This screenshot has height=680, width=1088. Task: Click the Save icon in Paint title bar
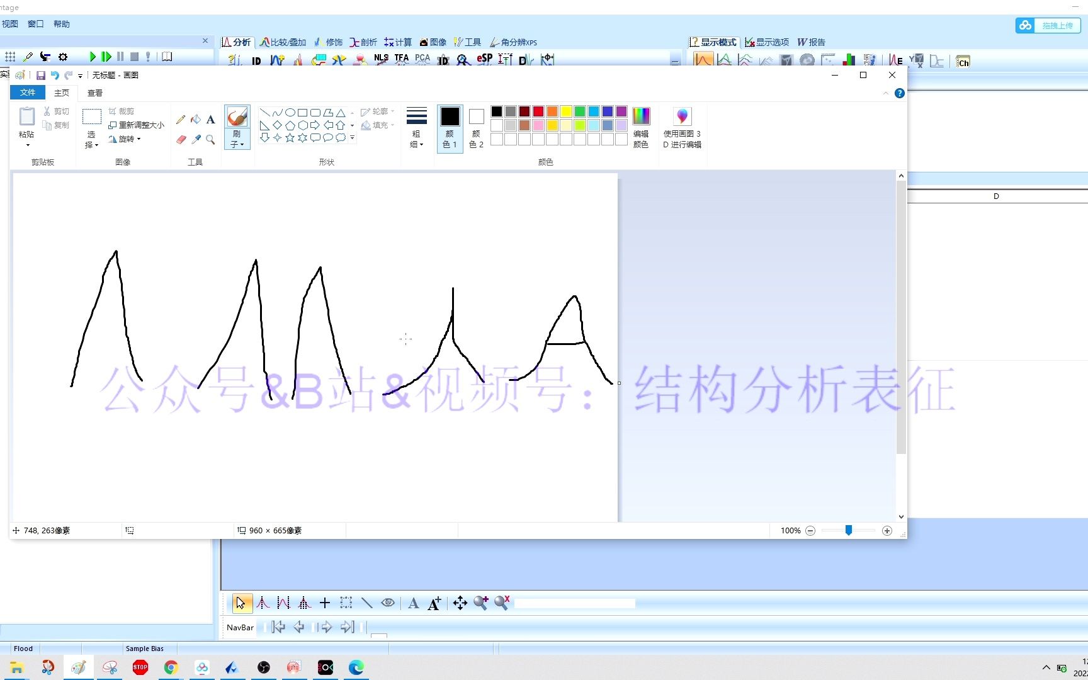pos(41,76)
